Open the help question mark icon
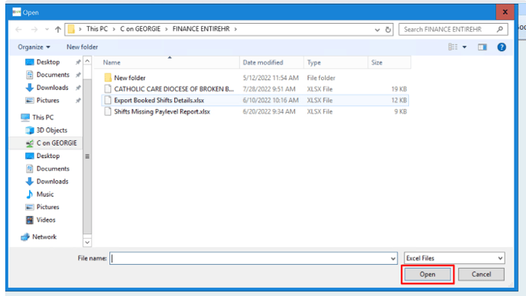Screen dimensions: 526x296 (502, 47)
